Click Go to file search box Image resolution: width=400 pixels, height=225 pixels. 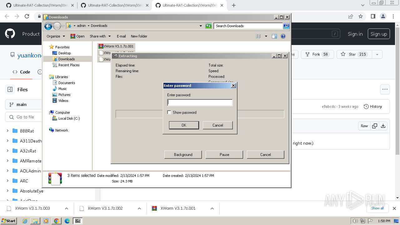24,117
